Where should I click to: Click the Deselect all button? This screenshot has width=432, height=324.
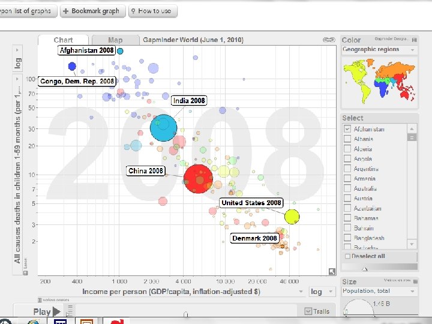click(380, 256)
